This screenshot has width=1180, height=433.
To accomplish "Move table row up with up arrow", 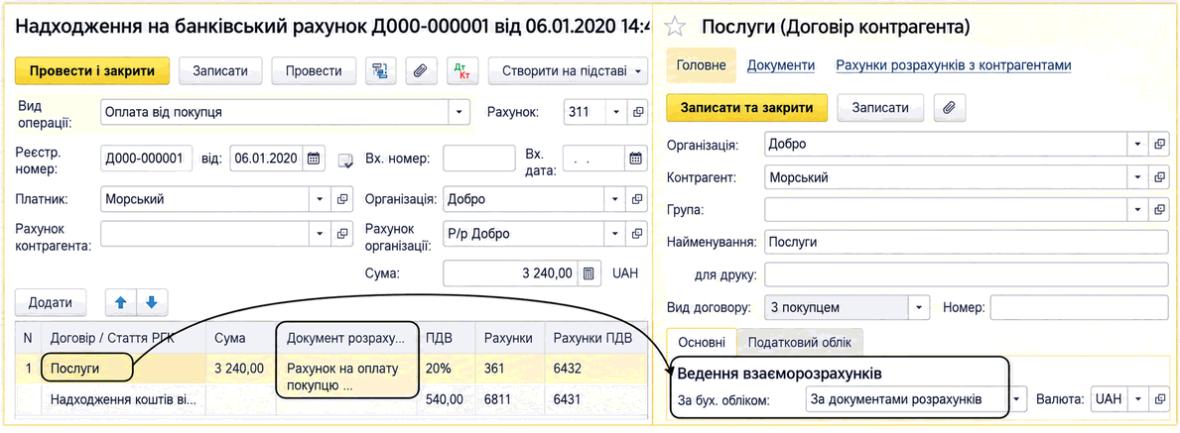I will coord(120,302).
